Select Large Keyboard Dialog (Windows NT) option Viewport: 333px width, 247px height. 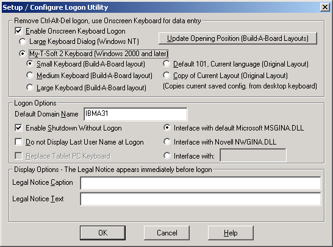click(23, 41)
